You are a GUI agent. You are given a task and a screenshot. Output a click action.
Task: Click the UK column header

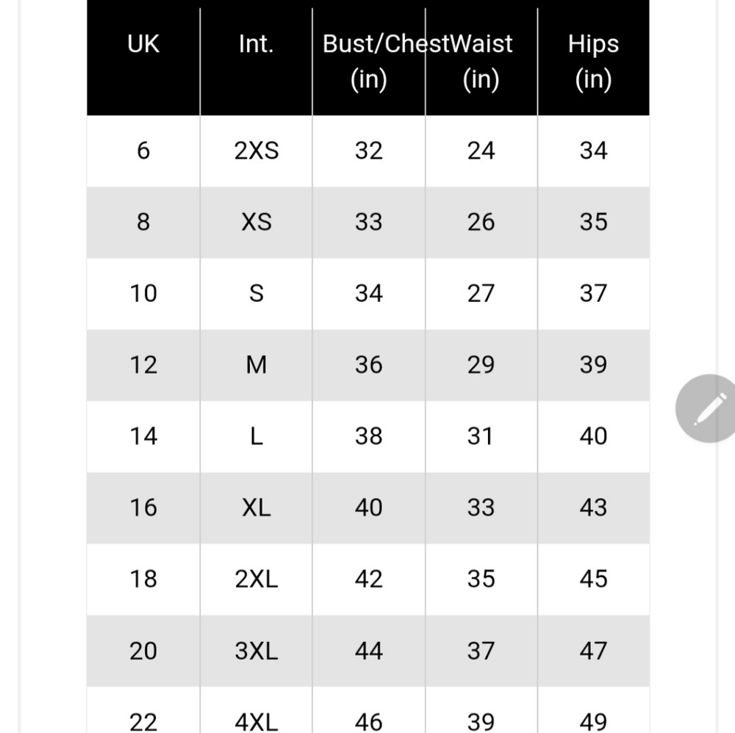tap(143, 44)
